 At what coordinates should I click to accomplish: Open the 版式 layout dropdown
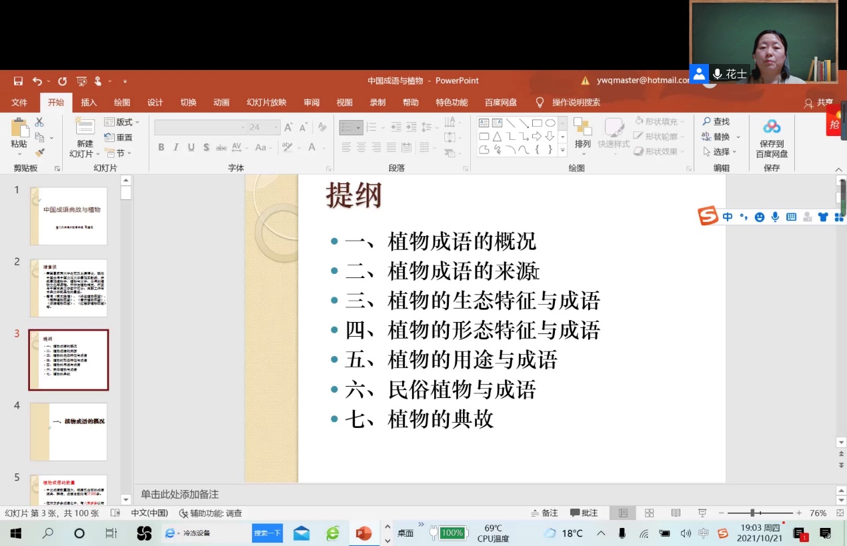click(x=122, y=122)
